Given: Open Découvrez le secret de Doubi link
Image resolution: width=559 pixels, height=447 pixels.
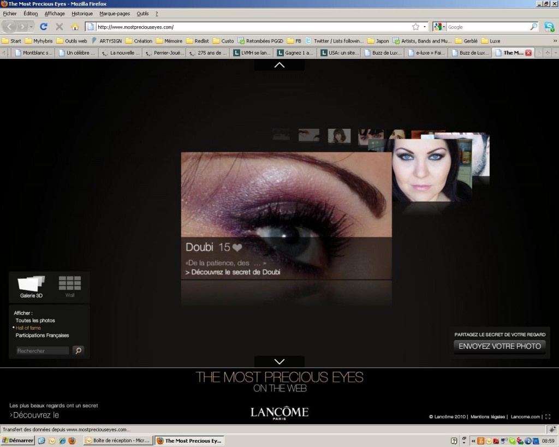Looking at the screenshot, I should click(x=233, y=272).
